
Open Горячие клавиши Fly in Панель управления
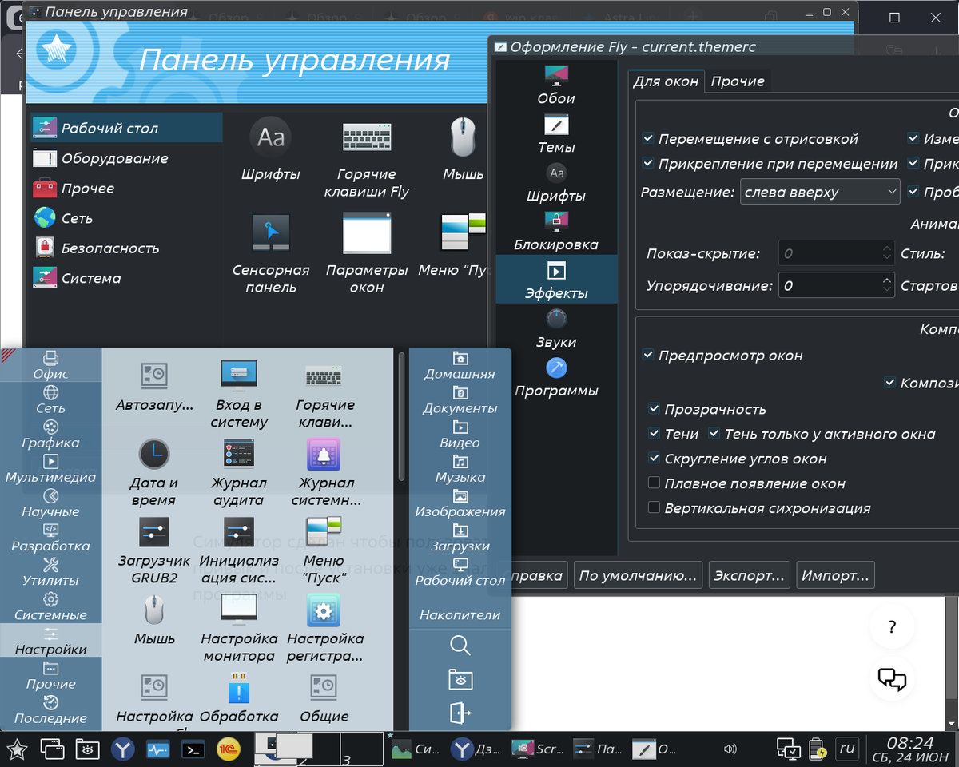tap(367, 158)
